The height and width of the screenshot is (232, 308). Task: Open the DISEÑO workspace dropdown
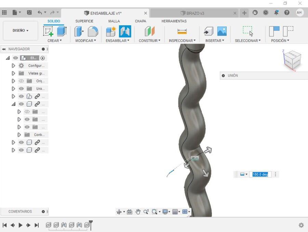(21, 30)
